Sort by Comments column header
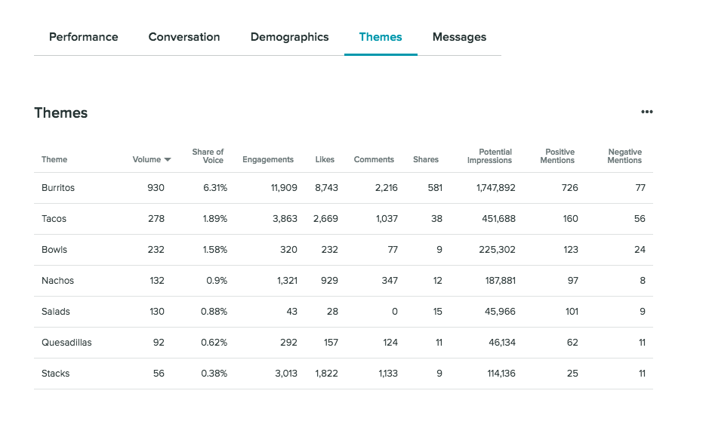The width and height of the screenshot is (706, 437). click(374, 160)
